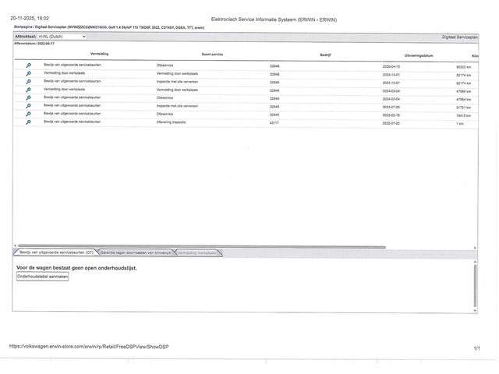The image size is (499, 374).
Task: Open details icon of 2024-10-01 Vermelding row
Action: click(x=29, y=74)
